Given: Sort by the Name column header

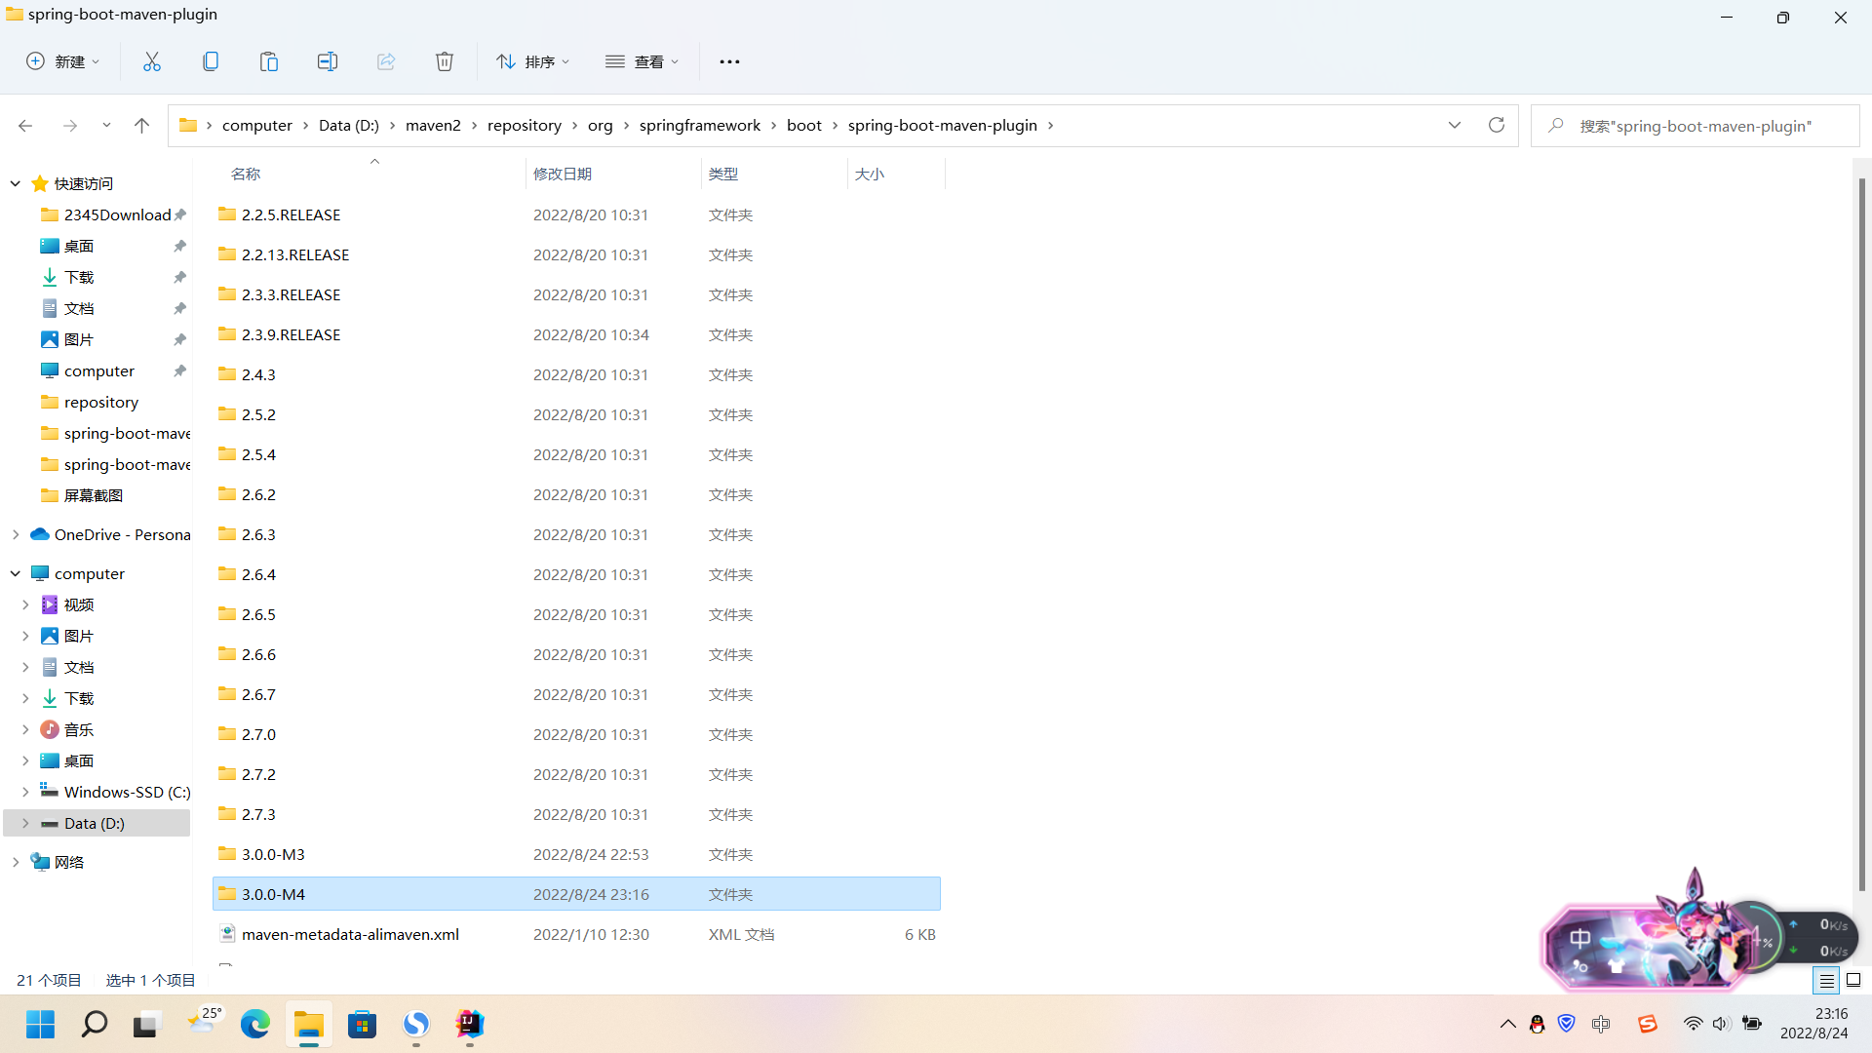Looking at the screenshot, I should click(x=369, y=174).
